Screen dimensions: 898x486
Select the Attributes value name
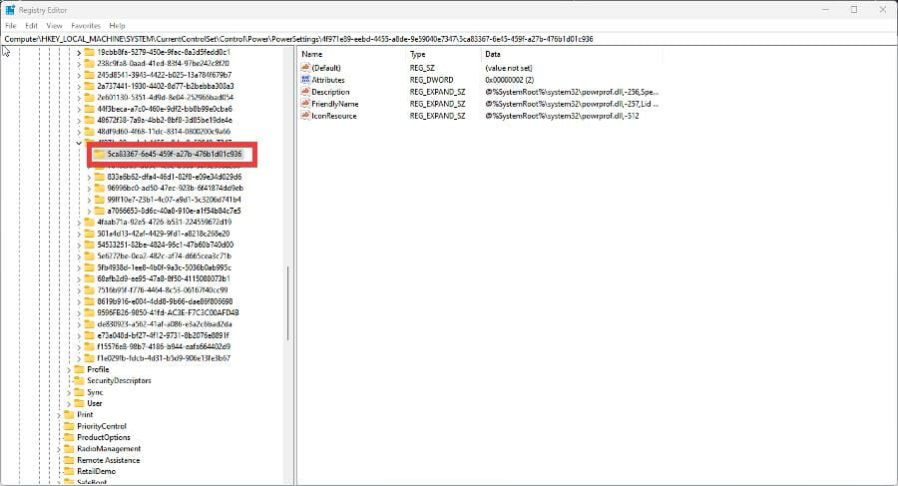328,80
